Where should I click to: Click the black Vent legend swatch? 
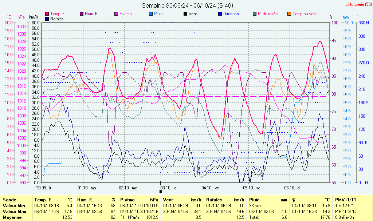[185, 14]
